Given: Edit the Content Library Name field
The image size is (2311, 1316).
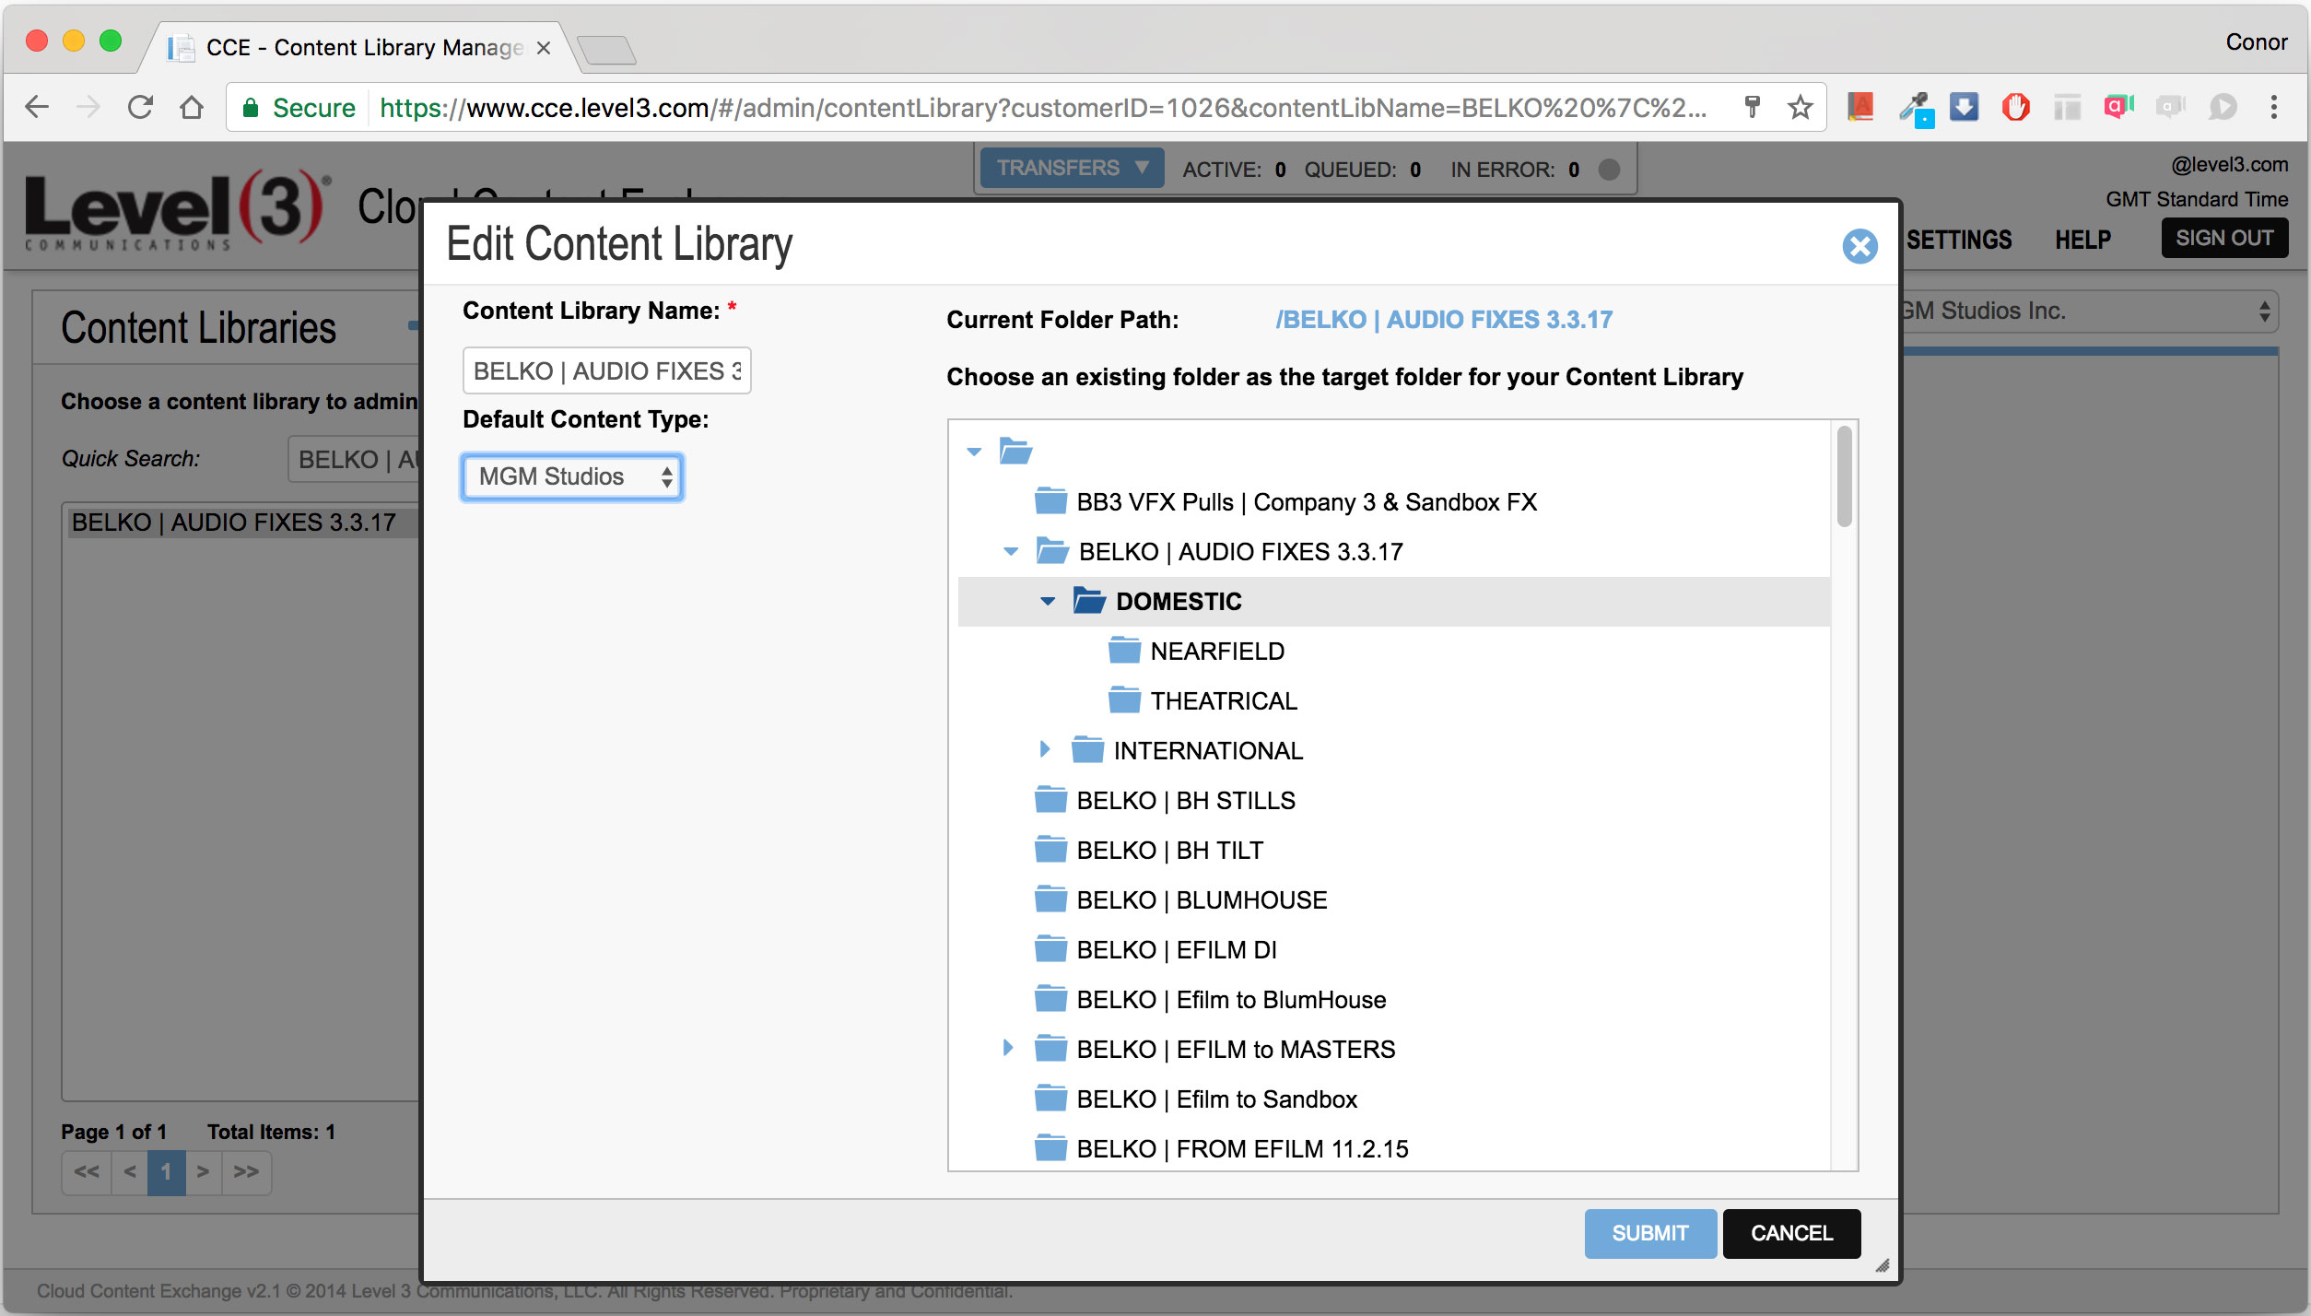Looking at the screenshot, I should coord(606,370).
